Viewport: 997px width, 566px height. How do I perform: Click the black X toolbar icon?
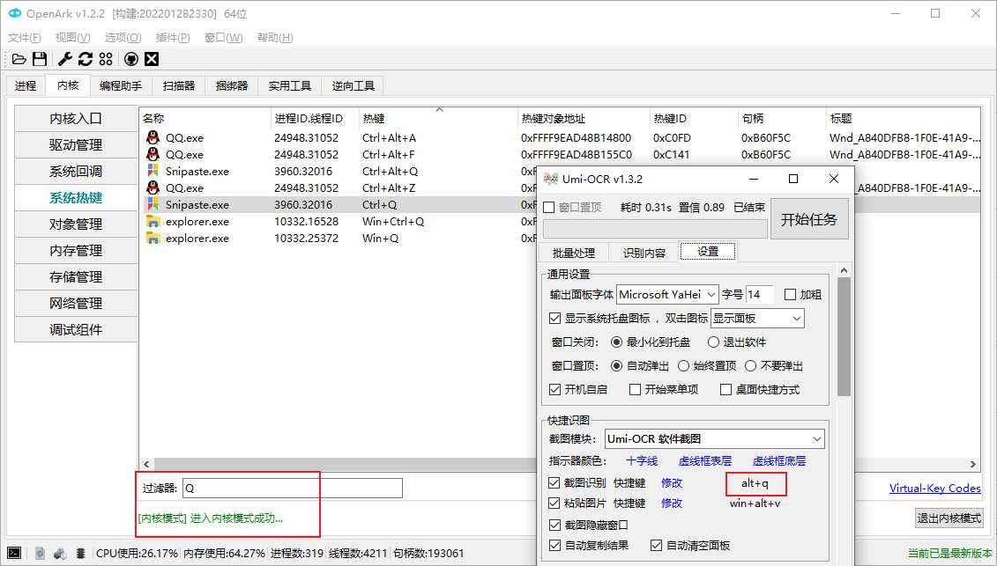[152, 59]
